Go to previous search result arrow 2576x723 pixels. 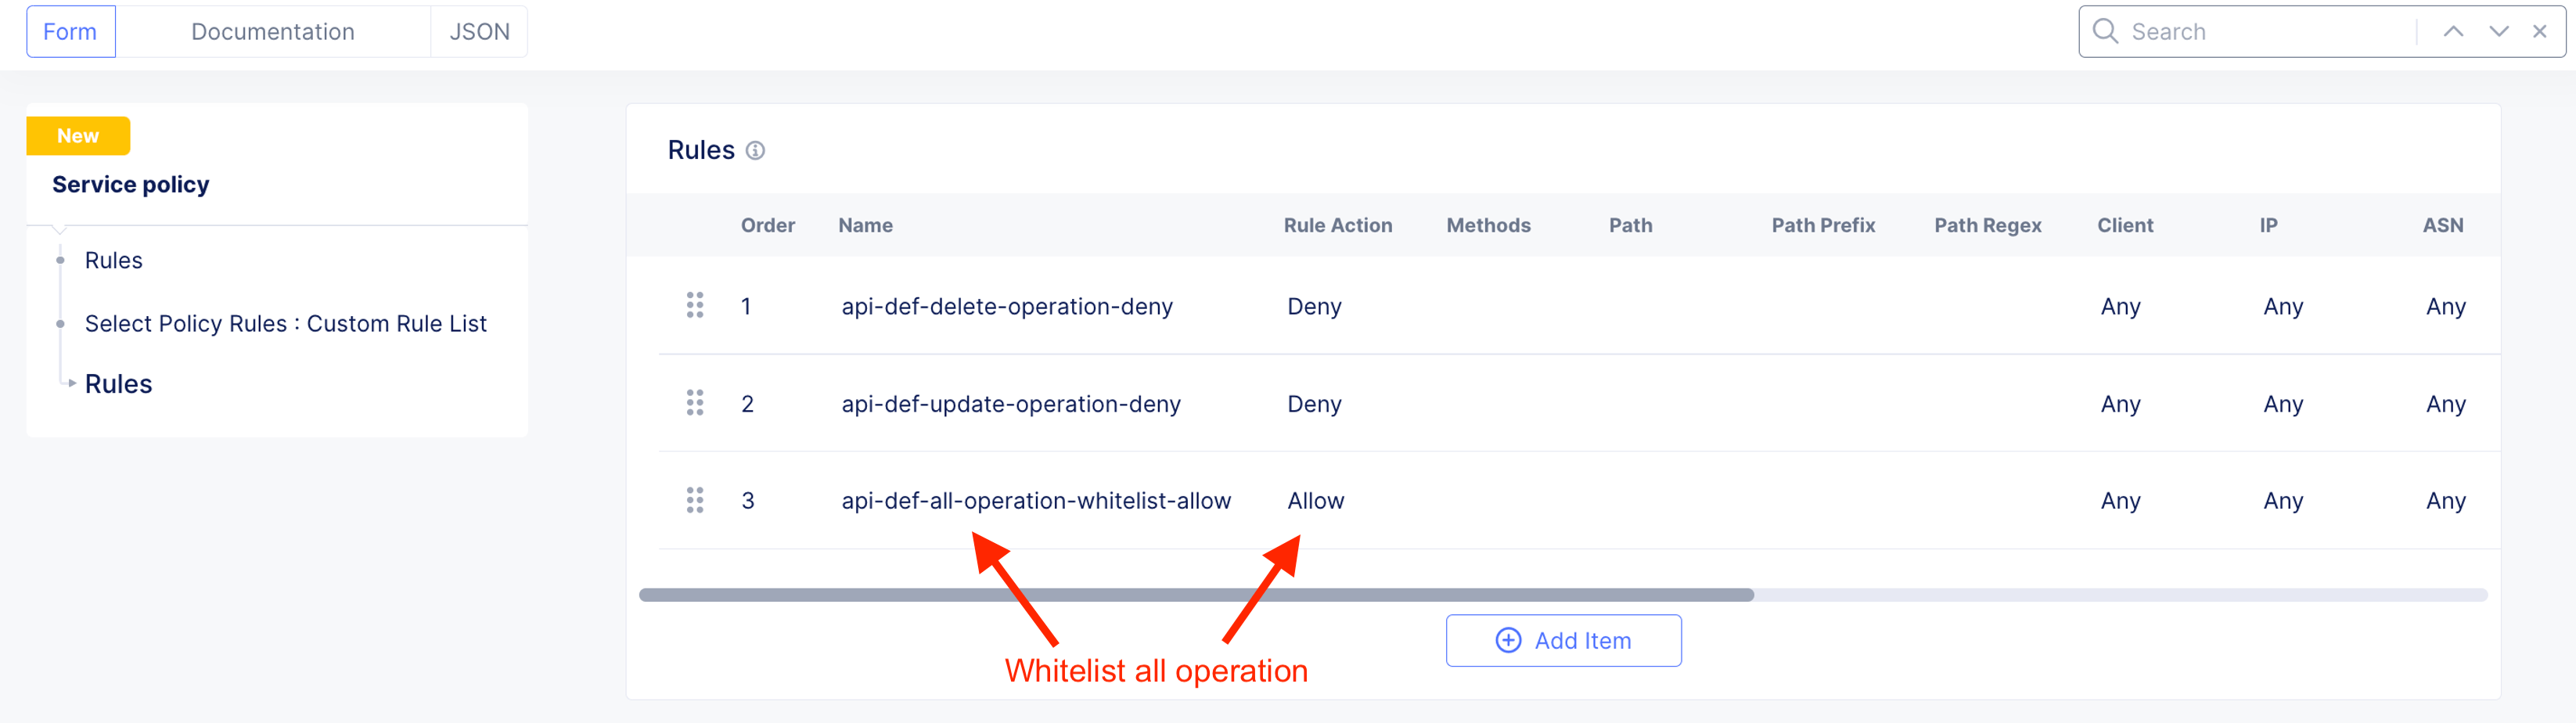pyautogui.click(x=2453, y=31)
